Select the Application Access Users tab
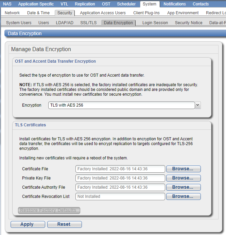Image resolution: width=226 pixels, height=235 pixels. [103, 13]
